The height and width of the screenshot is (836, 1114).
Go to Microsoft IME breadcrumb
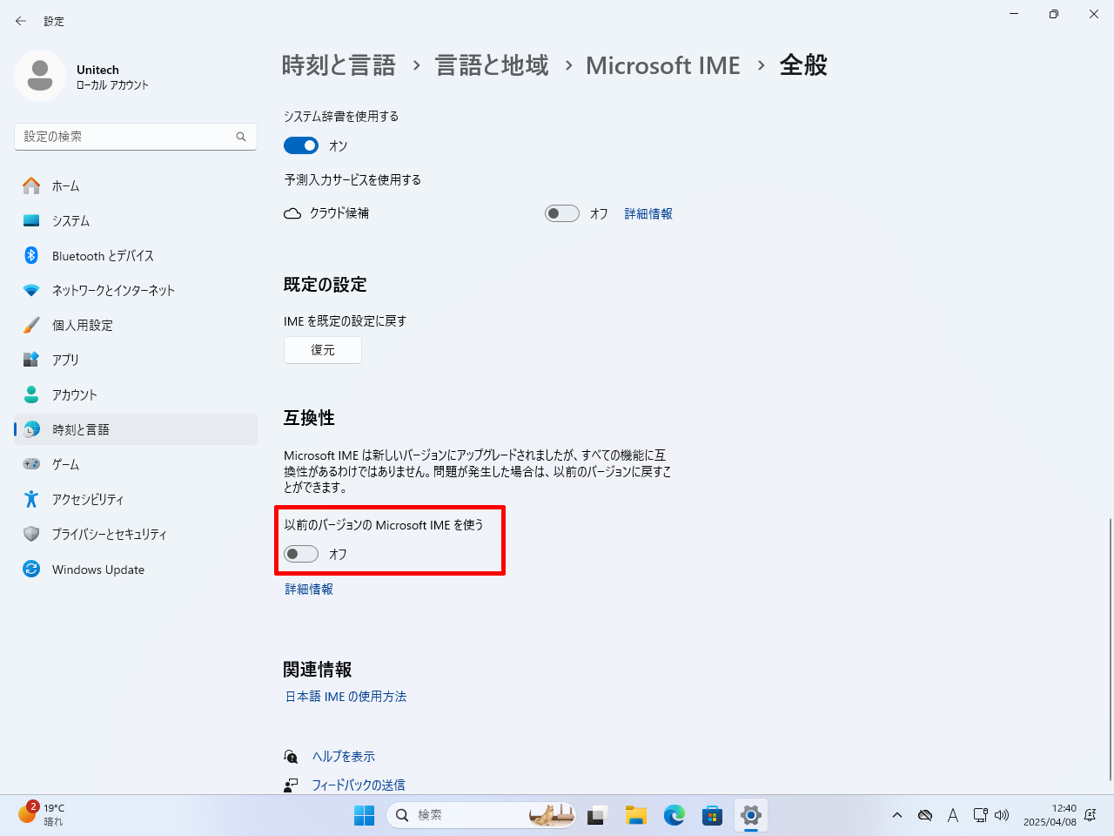[x=663, y=65]
